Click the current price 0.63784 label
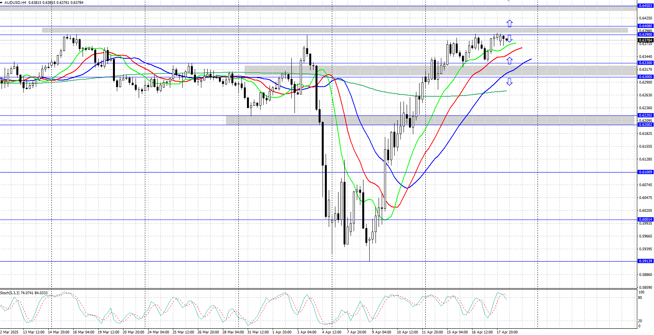 645,40
